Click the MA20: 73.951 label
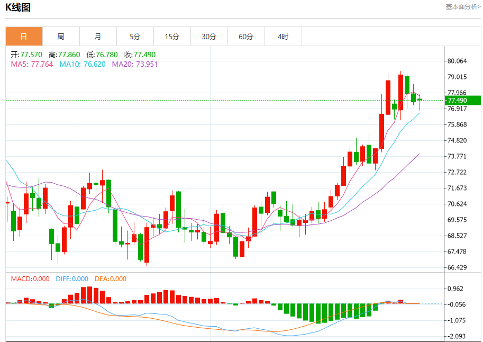The width and height of the screenshot is (483, 342). tap(134, 64)
